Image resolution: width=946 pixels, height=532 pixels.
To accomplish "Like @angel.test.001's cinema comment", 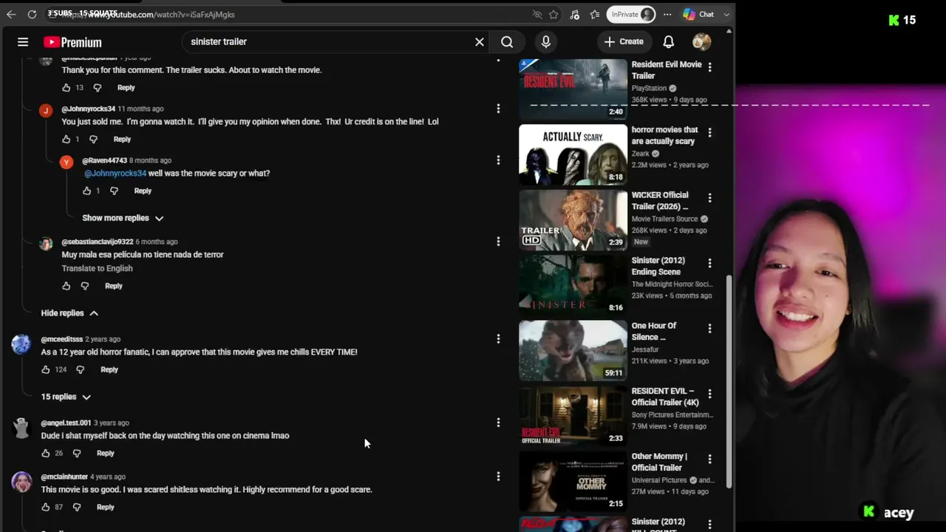I will (x=46, y=453).
